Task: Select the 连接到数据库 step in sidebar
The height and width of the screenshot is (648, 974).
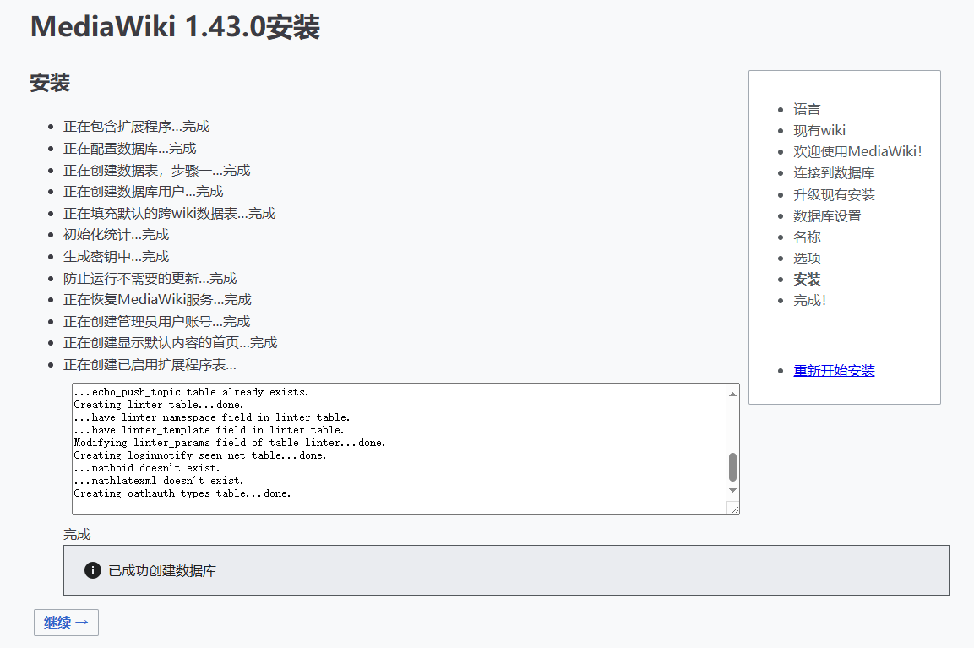Action: (x=834, y=173)
